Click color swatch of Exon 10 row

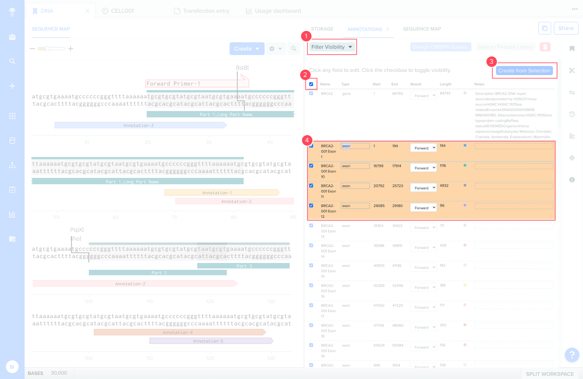[465, 166]
